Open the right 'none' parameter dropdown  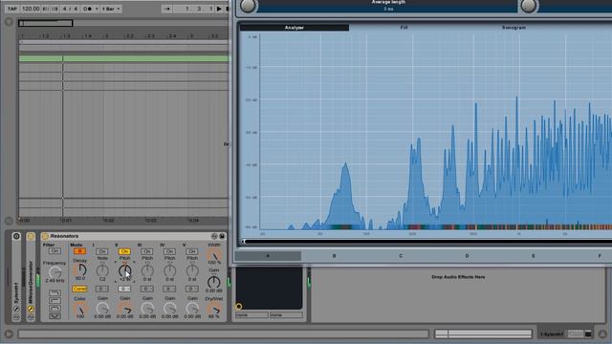point(286,314)
